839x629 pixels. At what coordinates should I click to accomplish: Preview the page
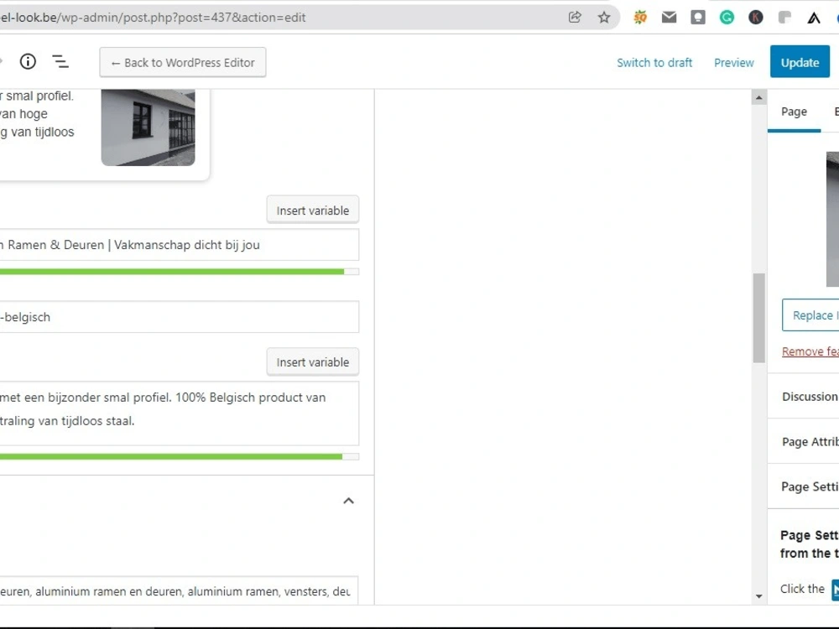(733, 63)
